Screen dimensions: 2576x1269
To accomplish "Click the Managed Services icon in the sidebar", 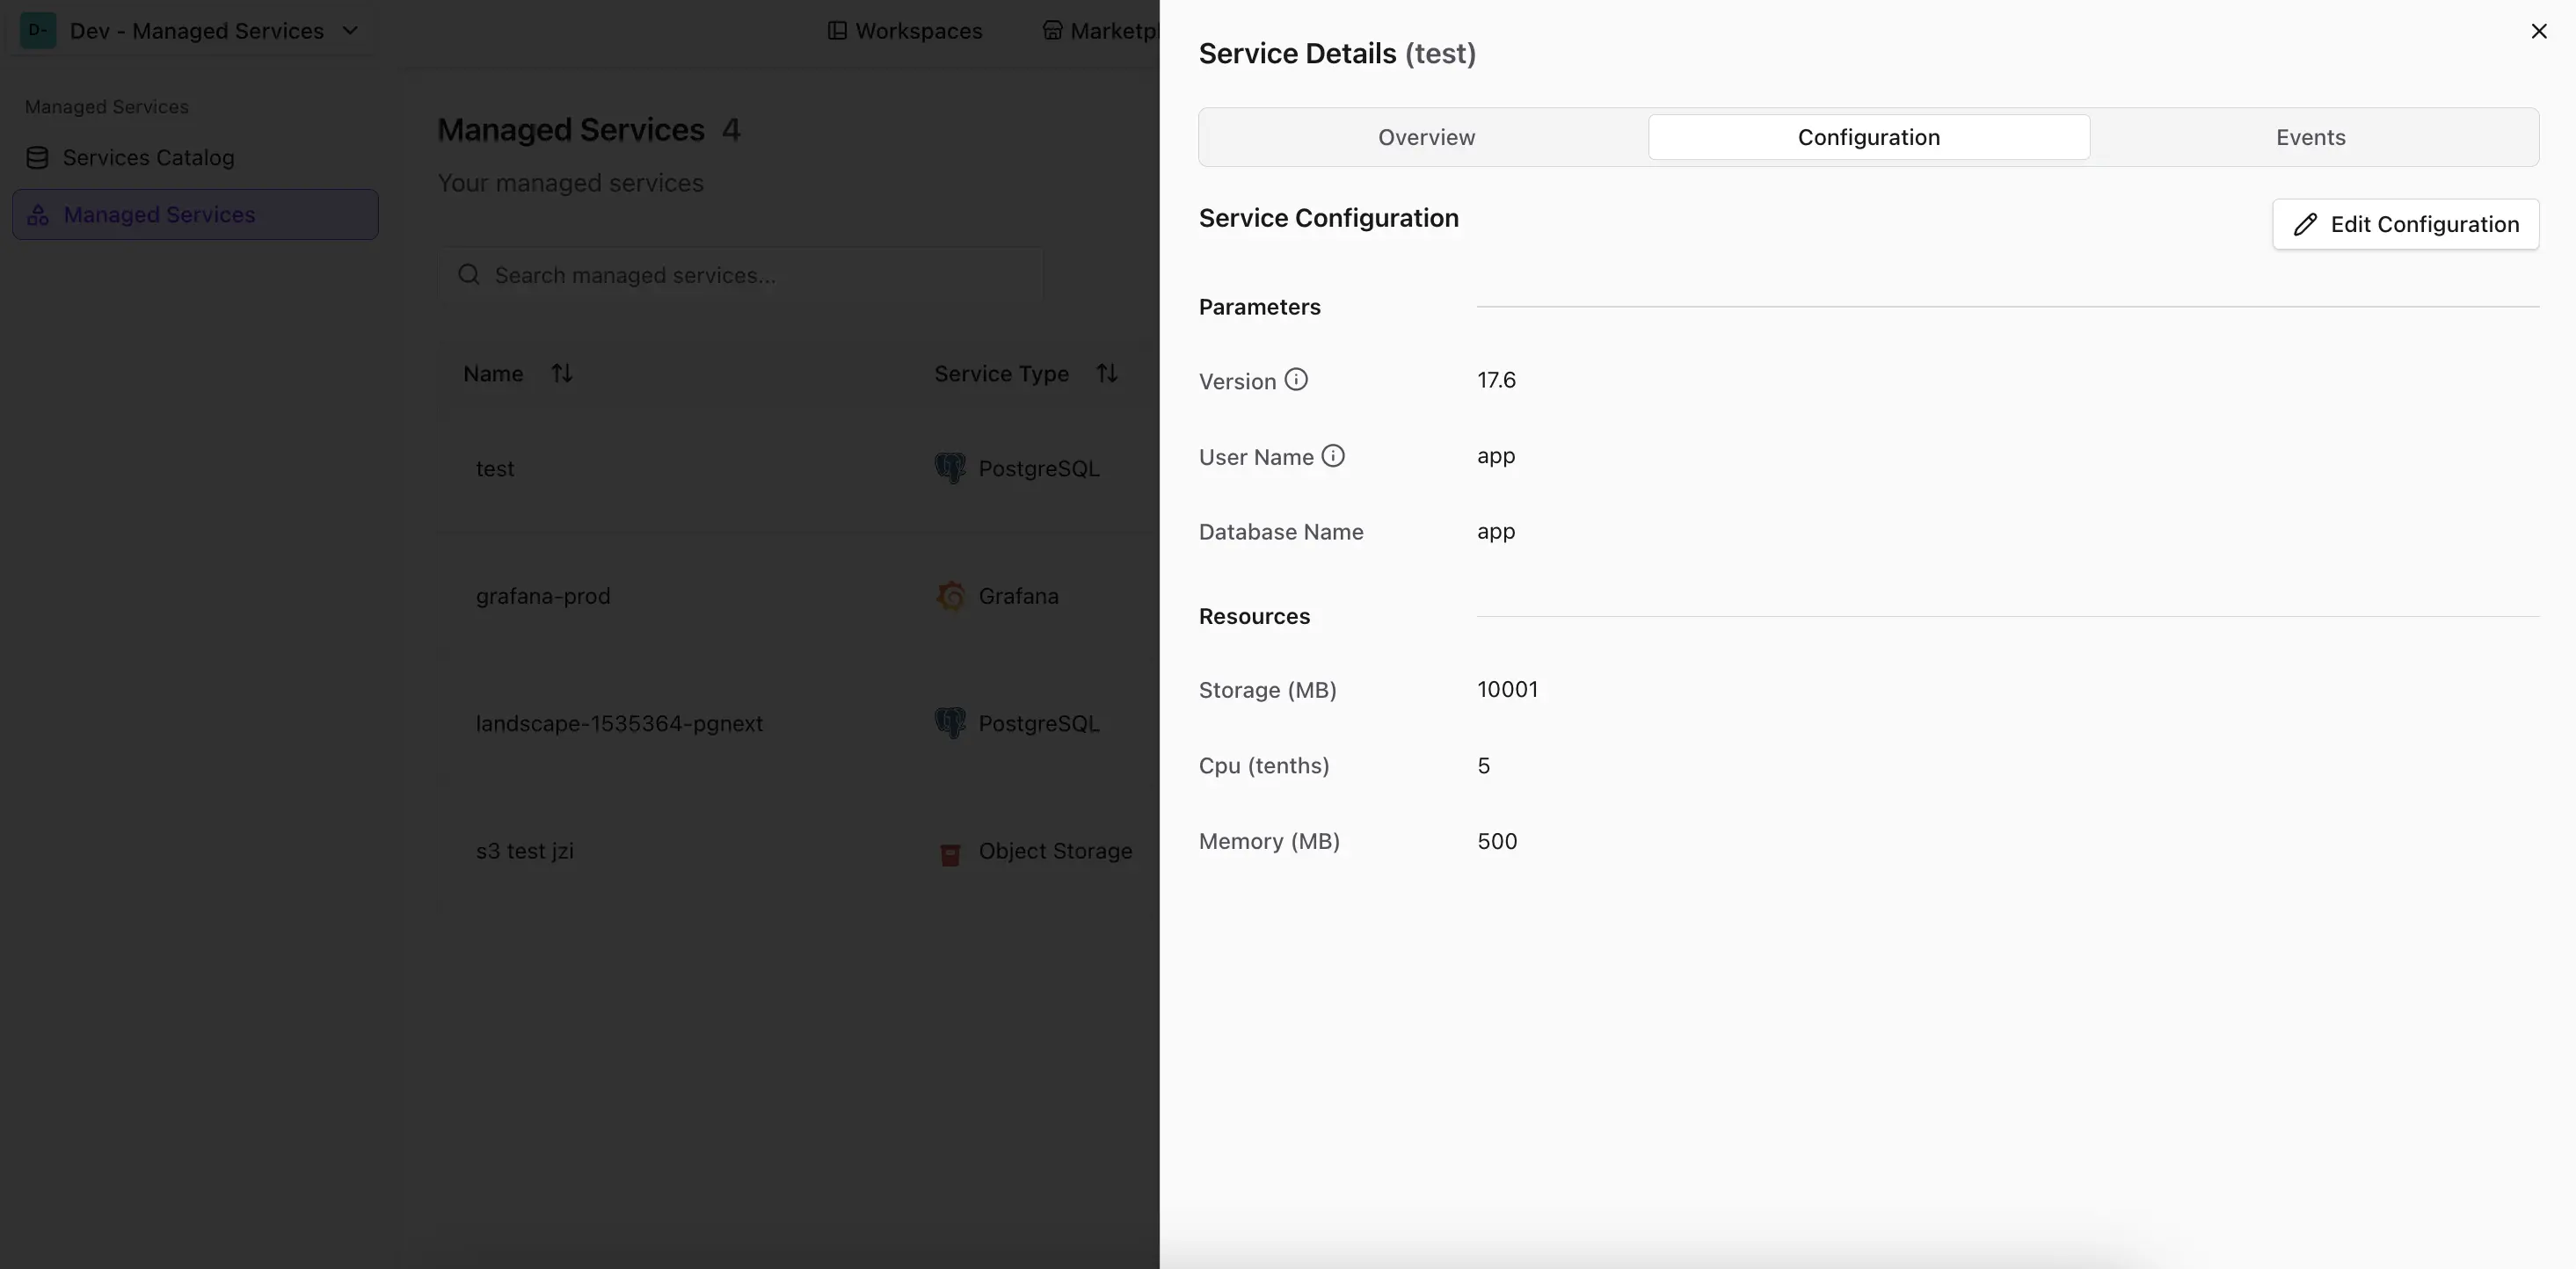I will 39,214.
